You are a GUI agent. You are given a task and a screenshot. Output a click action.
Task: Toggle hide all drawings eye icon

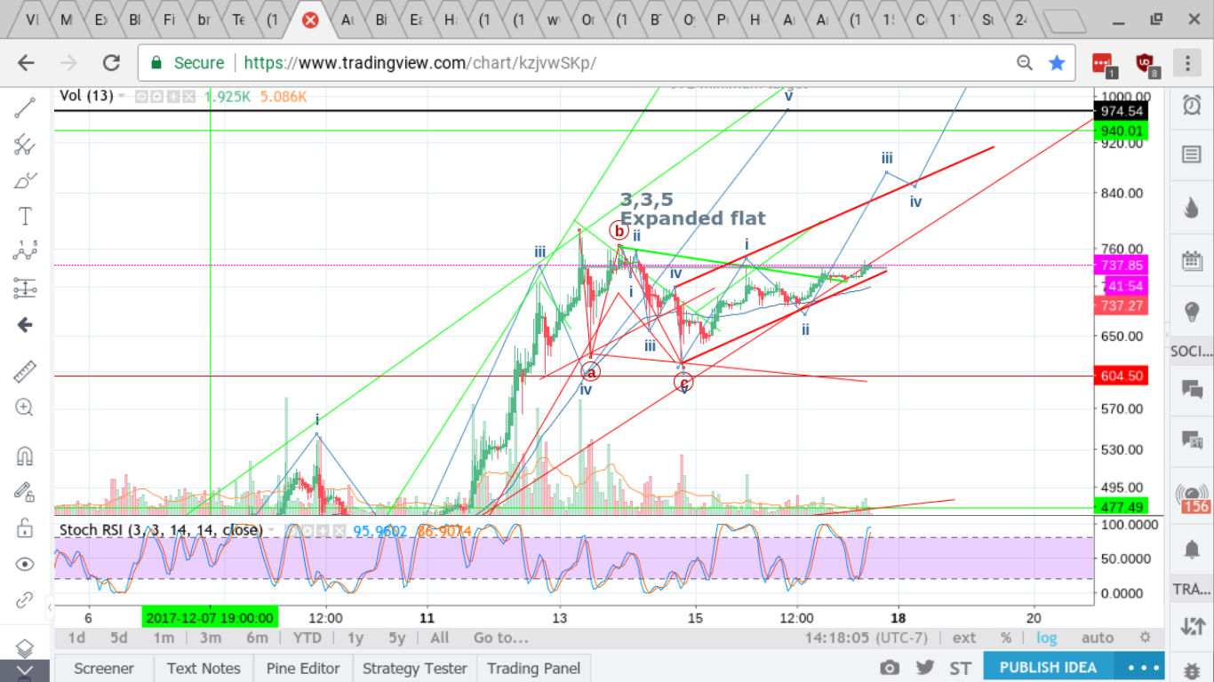tap(25, 564)
